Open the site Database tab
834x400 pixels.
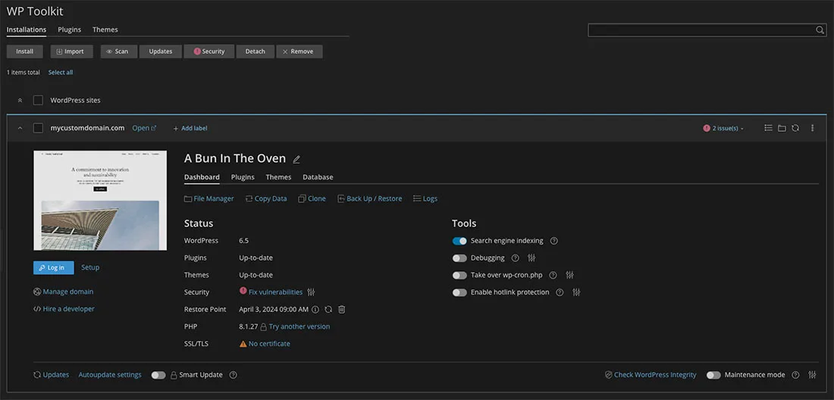[x=318, y=177]
